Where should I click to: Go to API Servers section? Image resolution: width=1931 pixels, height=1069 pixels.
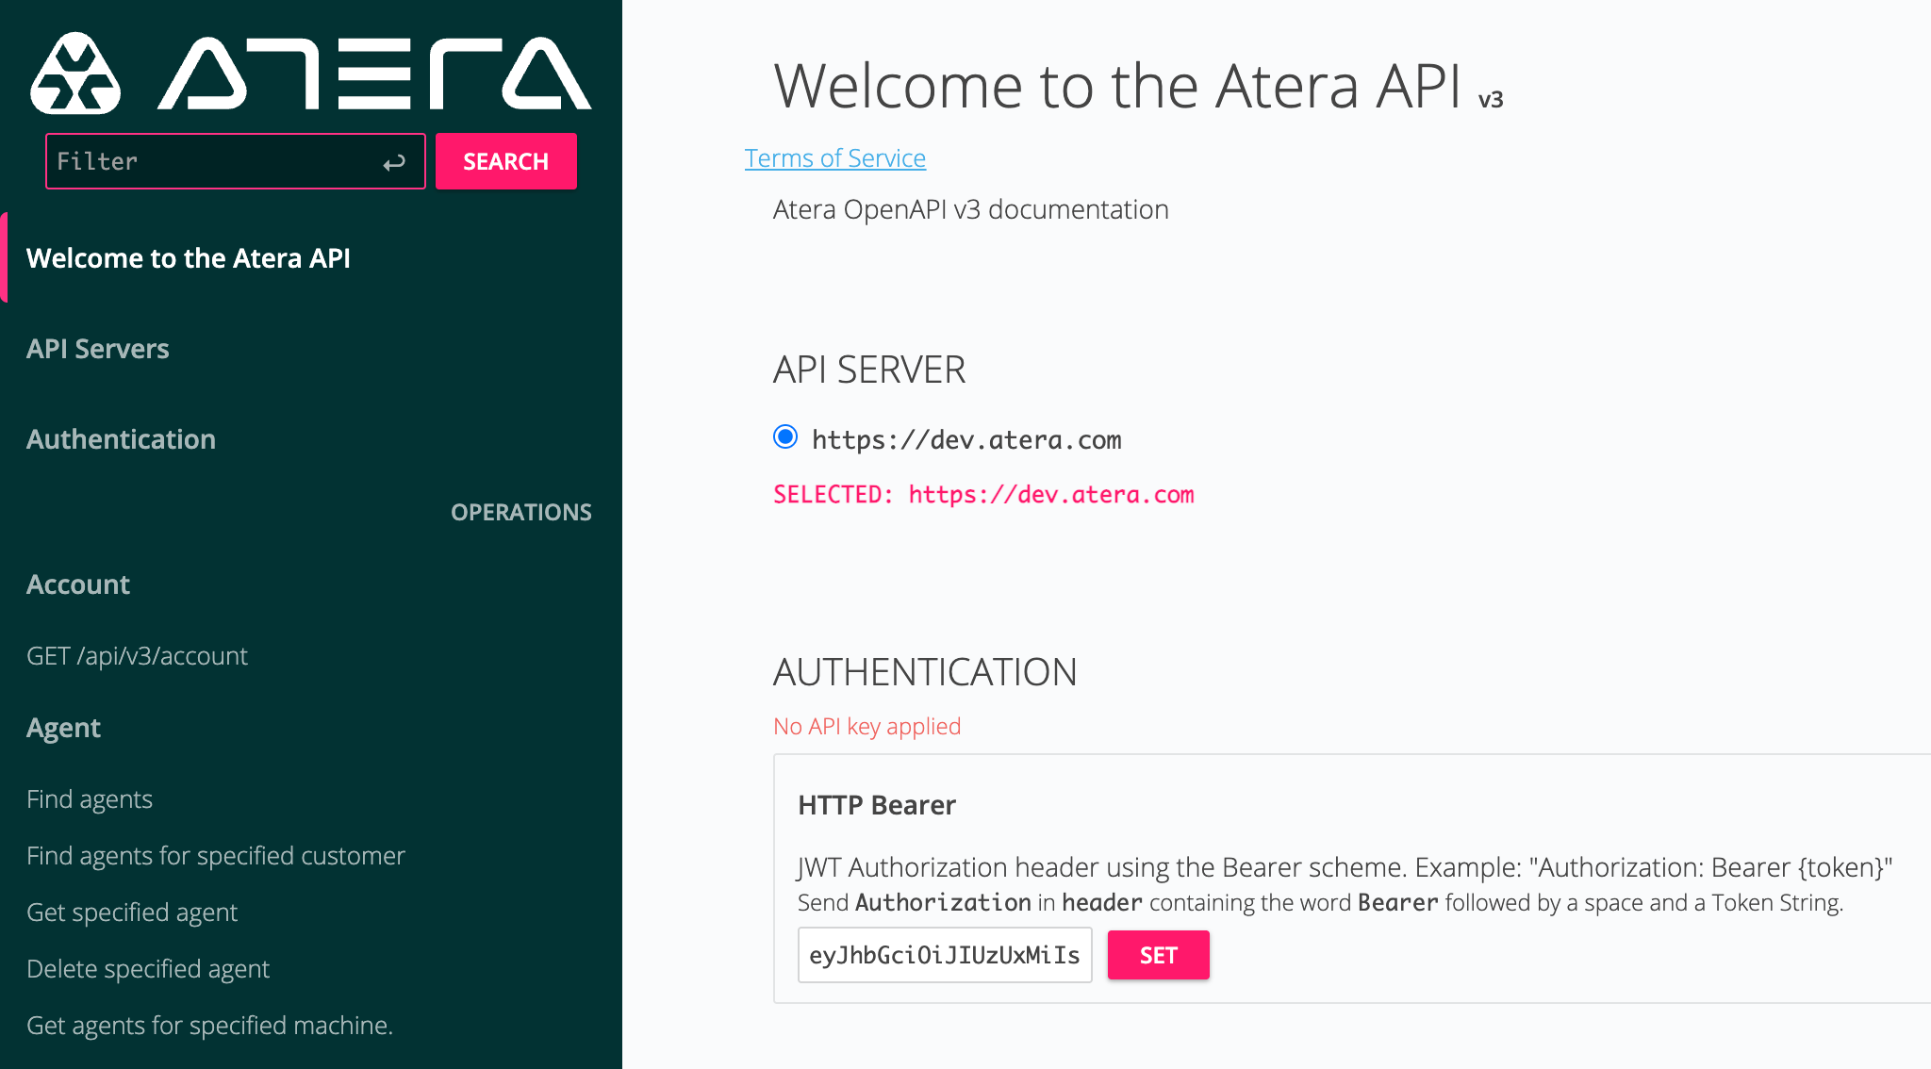(98, 349)
